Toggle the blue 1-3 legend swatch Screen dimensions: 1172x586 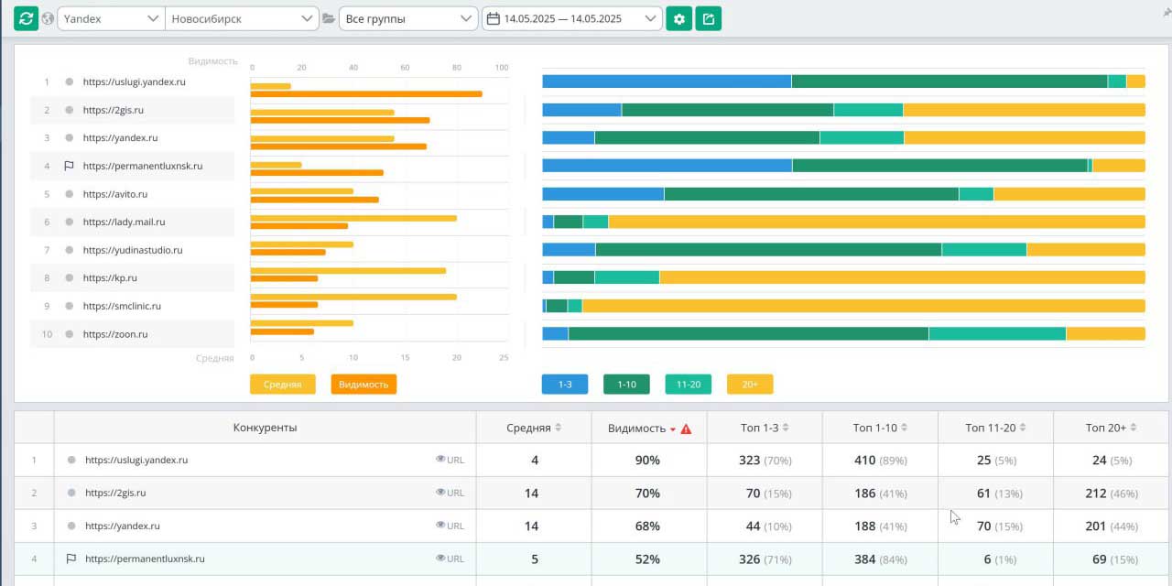coord(565,385)
